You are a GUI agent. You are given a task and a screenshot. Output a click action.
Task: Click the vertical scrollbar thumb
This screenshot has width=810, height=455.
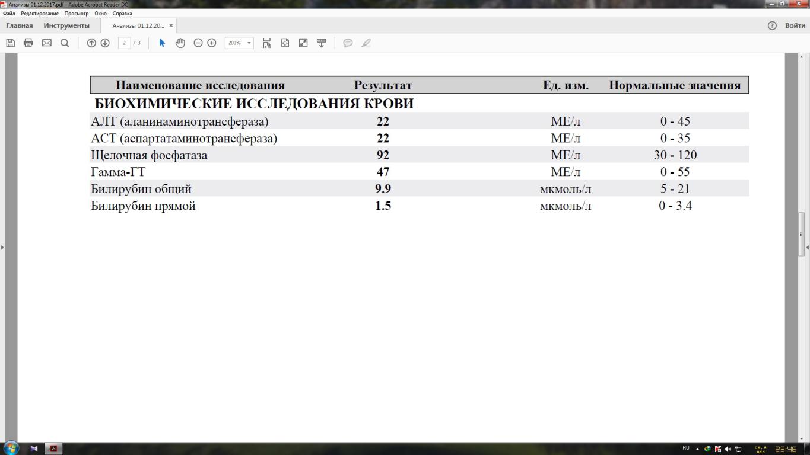click(x=802, y=234)
